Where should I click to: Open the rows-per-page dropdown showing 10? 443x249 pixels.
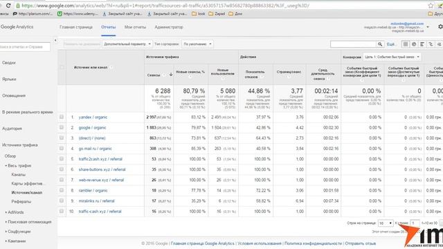pyautogui.click(x=386, y=223)
